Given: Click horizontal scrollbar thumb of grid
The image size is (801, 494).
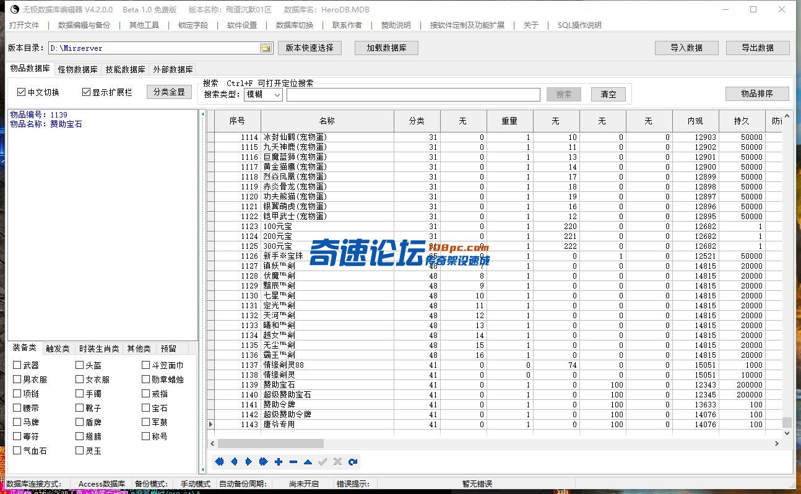Looking at the screenshot, I should [271, 444].
